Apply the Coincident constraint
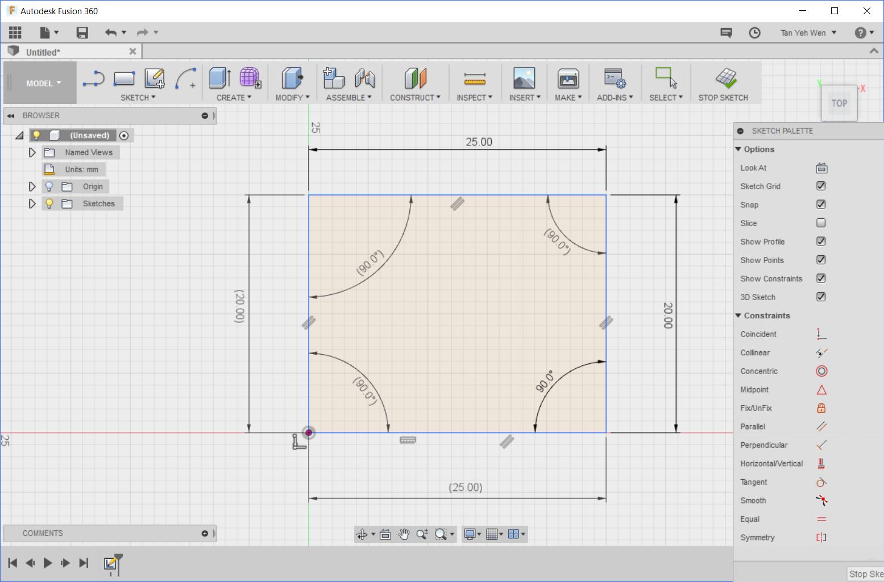884x582 pixels. (821, 334)
